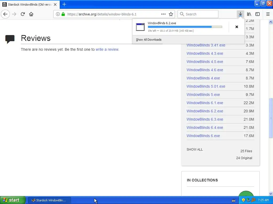Click the downloads arrow toolbar button
The image size is (273, 204).
point(240,14)
